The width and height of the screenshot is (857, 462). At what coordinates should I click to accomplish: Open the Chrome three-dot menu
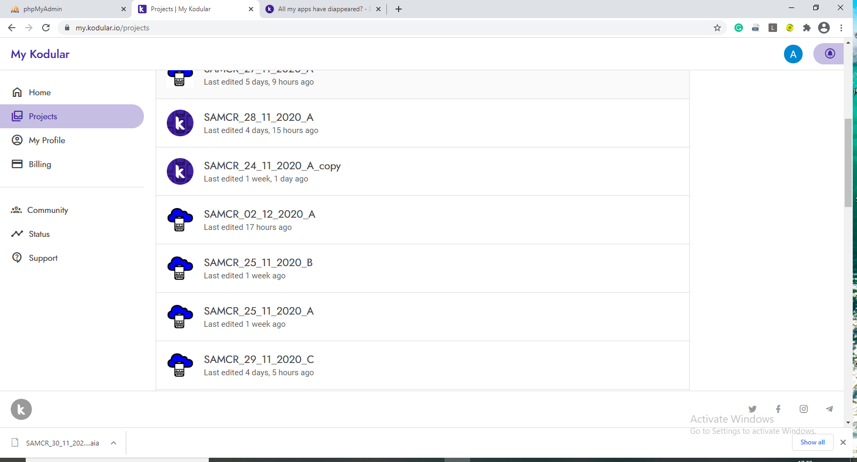(x=841, y=28)
